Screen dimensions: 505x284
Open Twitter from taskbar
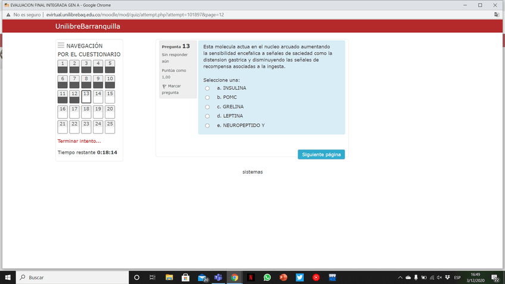coord(300,277)
